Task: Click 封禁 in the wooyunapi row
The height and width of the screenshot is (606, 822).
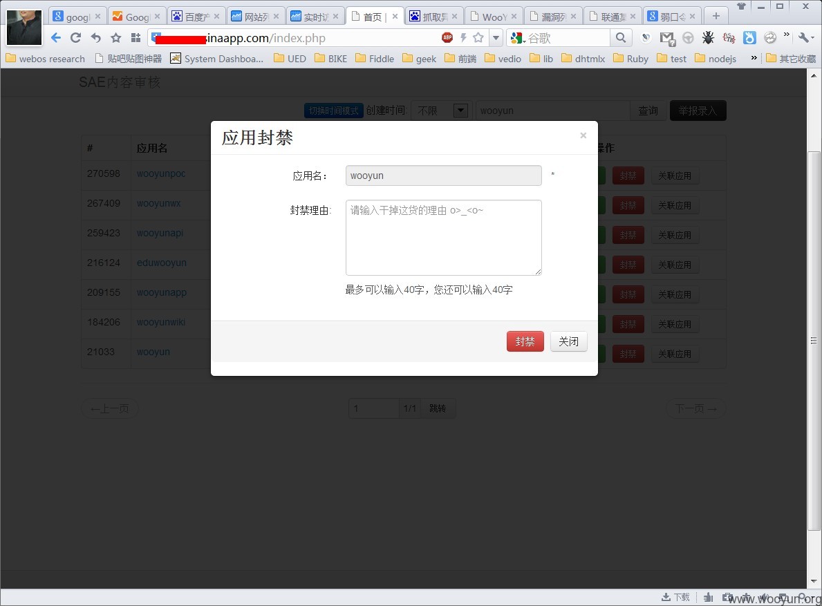Action: point(628,235)
